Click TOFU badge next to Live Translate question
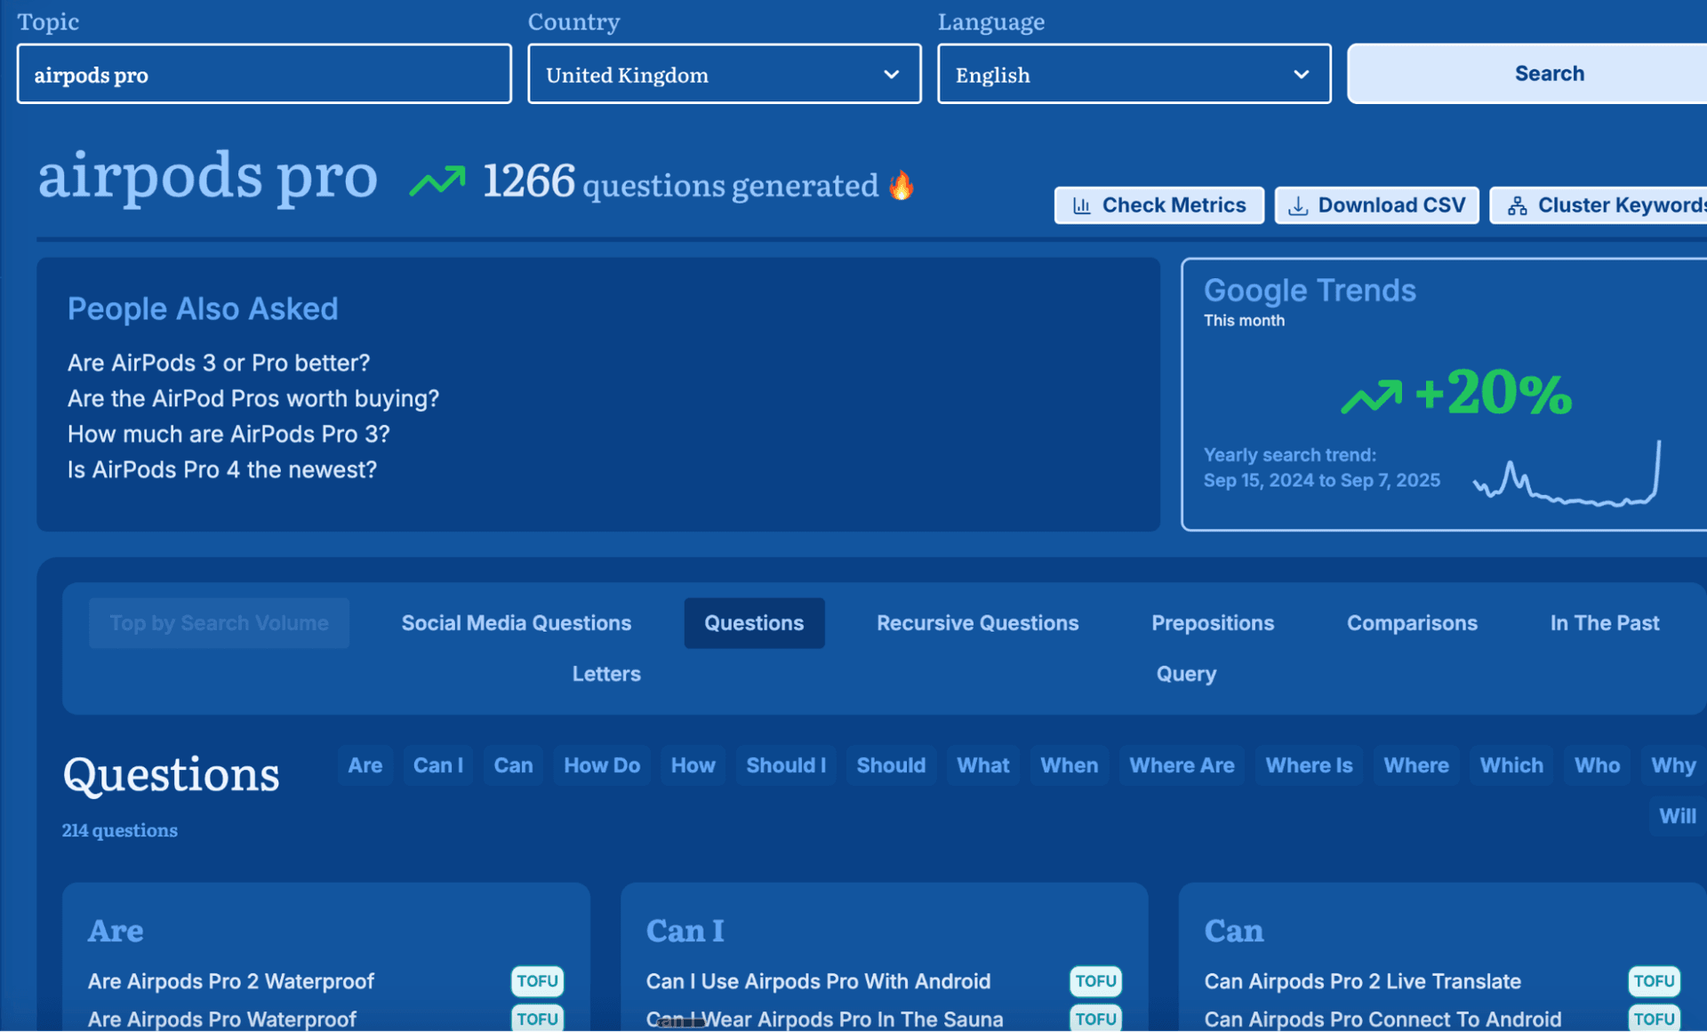The height and width of the screenshot is (1032, 1707). (1653, 980)
